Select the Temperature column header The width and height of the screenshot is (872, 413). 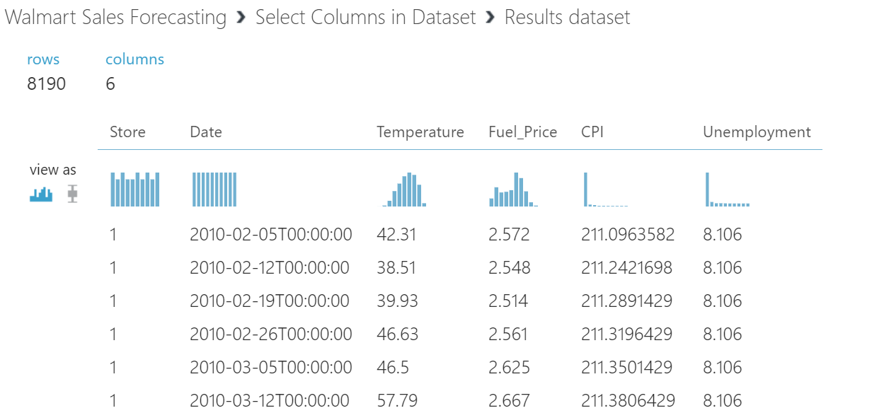(x=420, y=132)
